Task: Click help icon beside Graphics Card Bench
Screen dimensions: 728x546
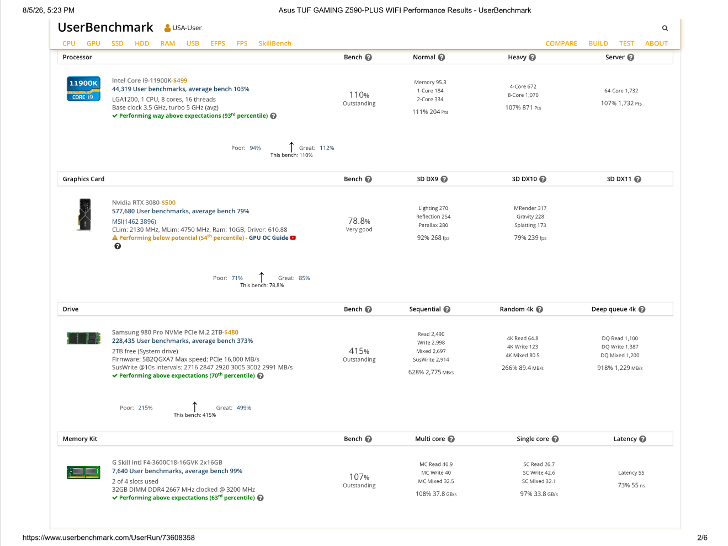Action: (369, 179)
